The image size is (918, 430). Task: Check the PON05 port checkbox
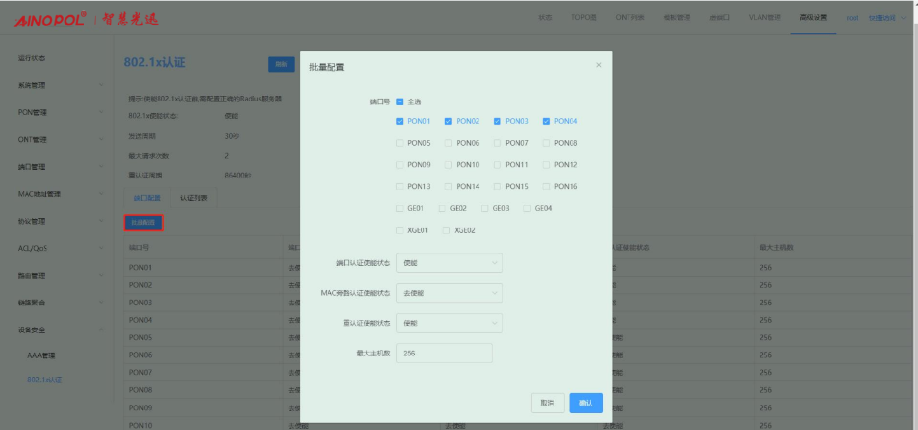coord(400,143)
